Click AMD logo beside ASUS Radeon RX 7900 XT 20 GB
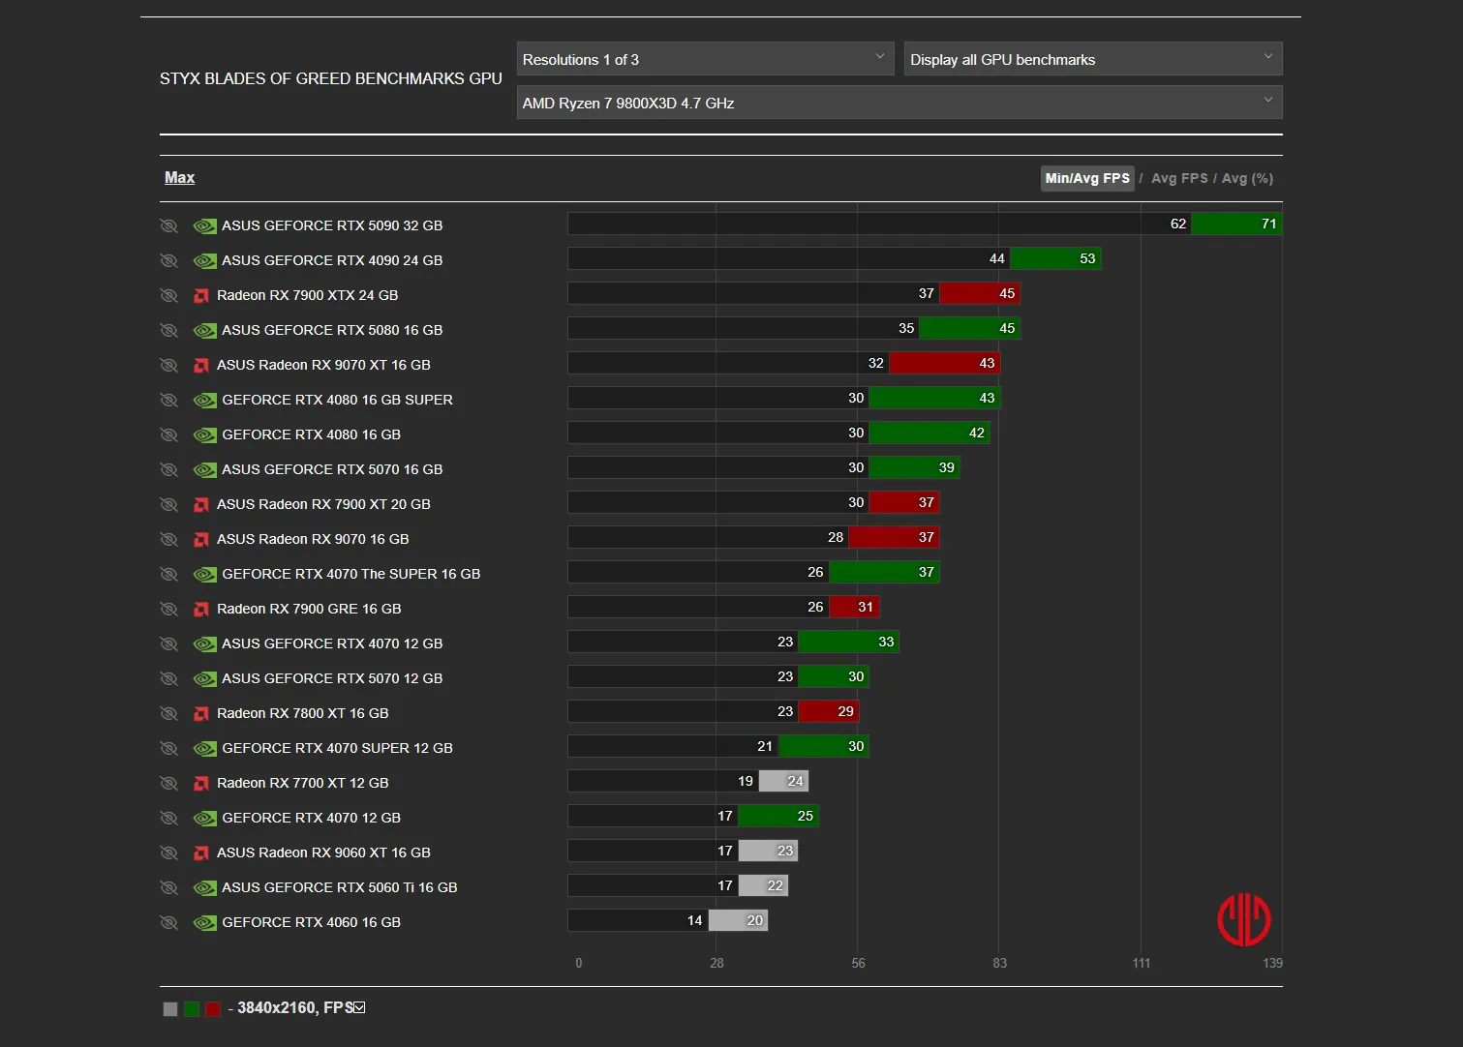Image resolution: width=1463 pixels, height=1047 pixels. (x=201, y=505)
